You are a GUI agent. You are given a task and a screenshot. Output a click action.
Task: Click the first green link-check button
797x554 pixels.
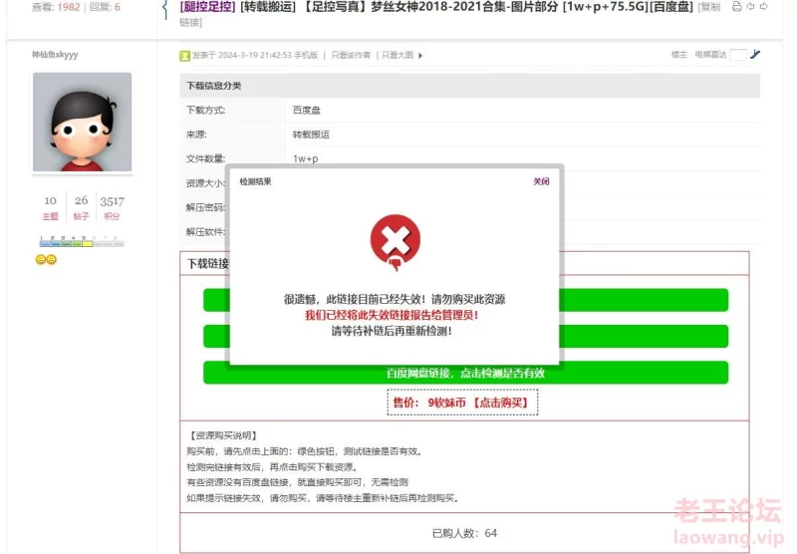[465, 300]
